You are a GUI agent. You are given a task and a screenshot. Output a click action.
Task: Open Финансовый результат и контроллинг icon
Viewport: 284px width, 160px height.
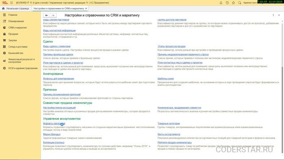(4, 60)
